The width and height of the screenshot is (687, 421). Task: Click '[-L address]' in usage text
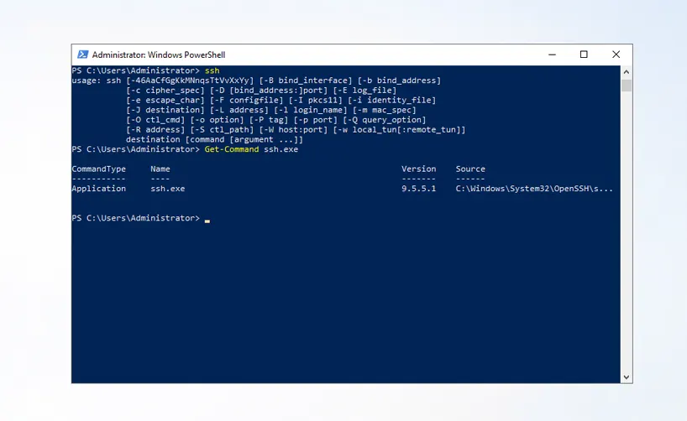coord(239,110)
